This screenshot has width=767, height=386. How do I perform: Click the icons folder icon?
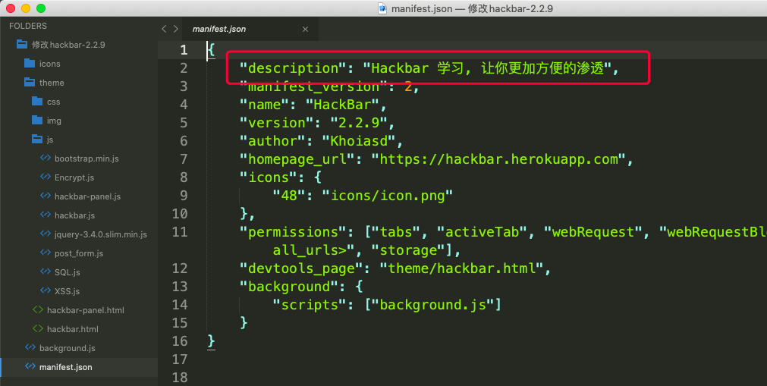tap(30, 64)
